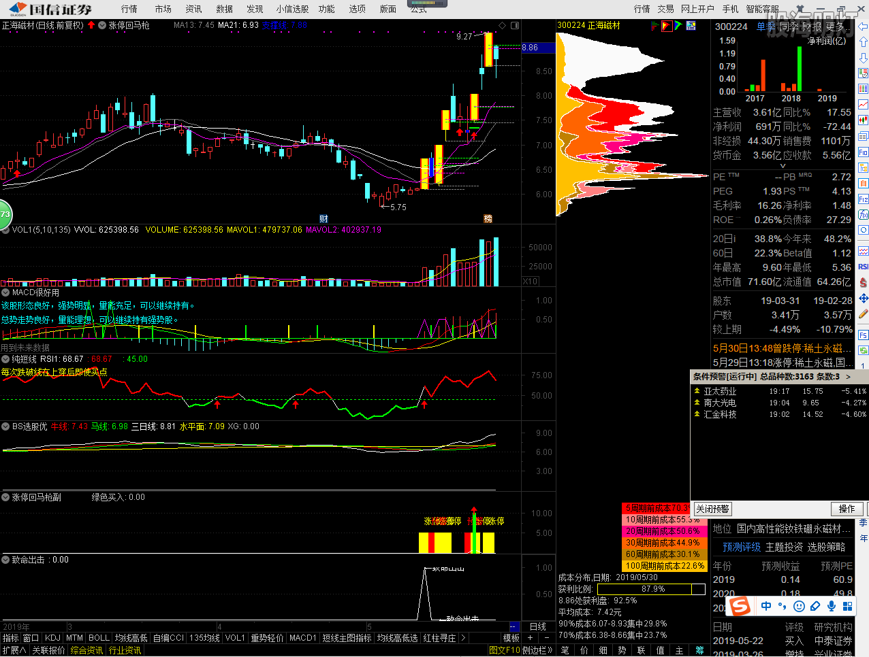Image resolution: width=869 pixels, height=657 pixels.
Task: Click the Fiz sidebar icon
Action: 863,199
